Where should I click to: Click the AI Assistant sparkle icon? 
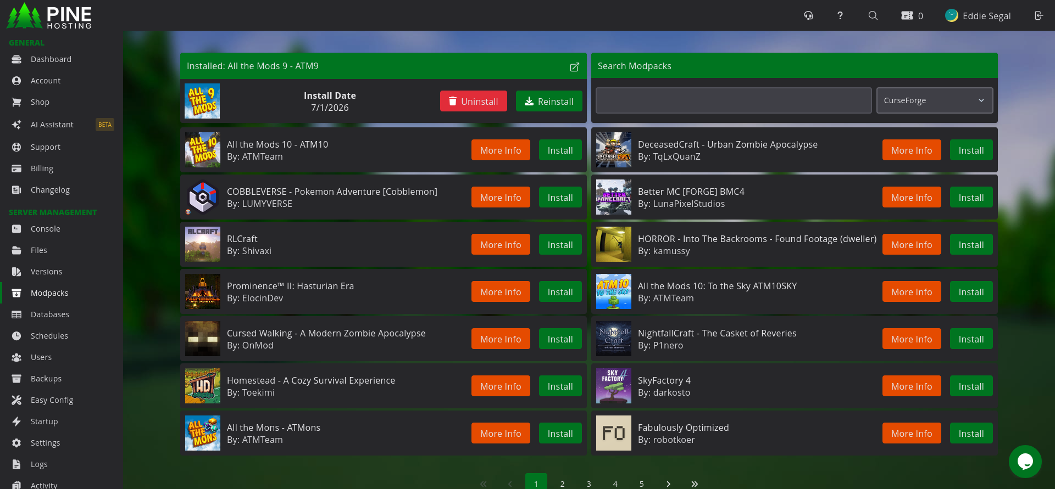(16, 125)
